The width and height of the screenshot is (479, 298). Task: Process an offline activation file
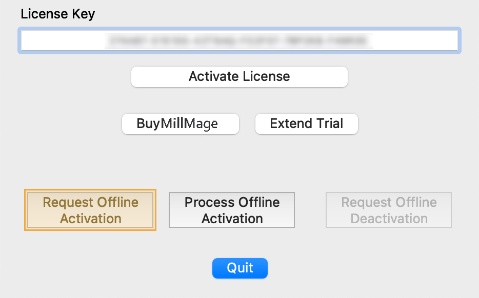(x=232, y=210)
